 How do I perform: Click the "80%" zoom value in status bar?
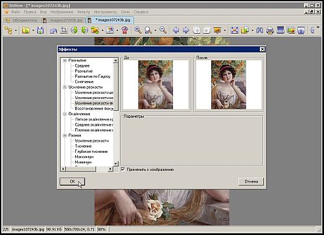click(102, 229)
